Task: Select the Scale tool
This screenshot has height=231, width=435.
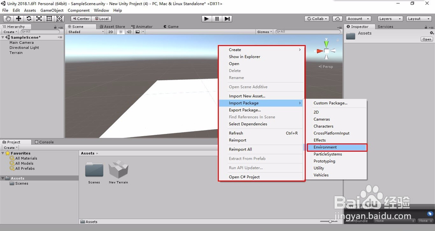Action: tap(39, 19)
